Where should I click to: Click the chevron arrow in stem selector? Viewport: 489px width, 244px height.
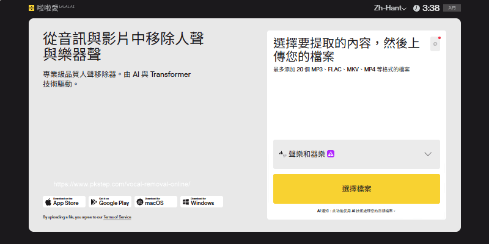428,154
